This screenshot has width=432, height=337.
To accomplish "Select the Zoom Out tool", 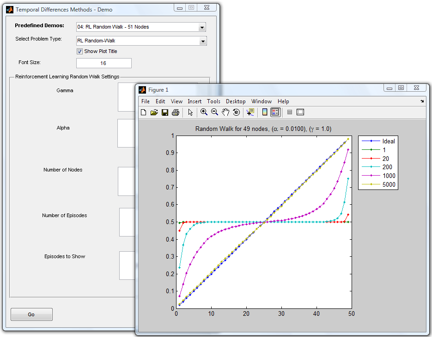I will click(x=214, y=112).
